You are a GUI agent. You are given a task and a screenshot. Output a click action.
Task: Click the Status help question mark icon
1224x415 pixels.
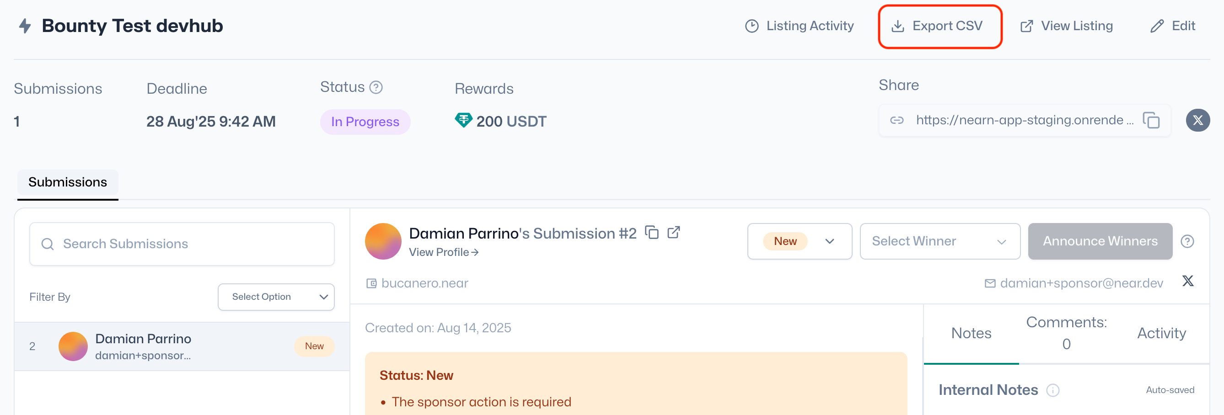pyautogui.click(x=376, y=87)
